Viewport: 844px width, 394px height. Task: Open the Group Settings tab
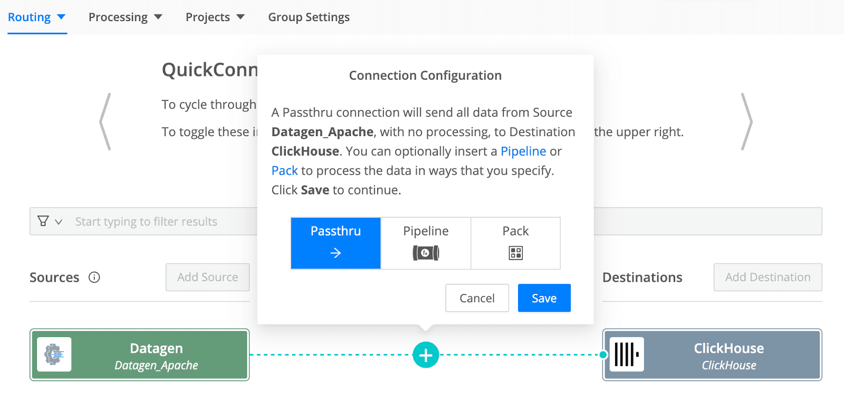(309, 17)
